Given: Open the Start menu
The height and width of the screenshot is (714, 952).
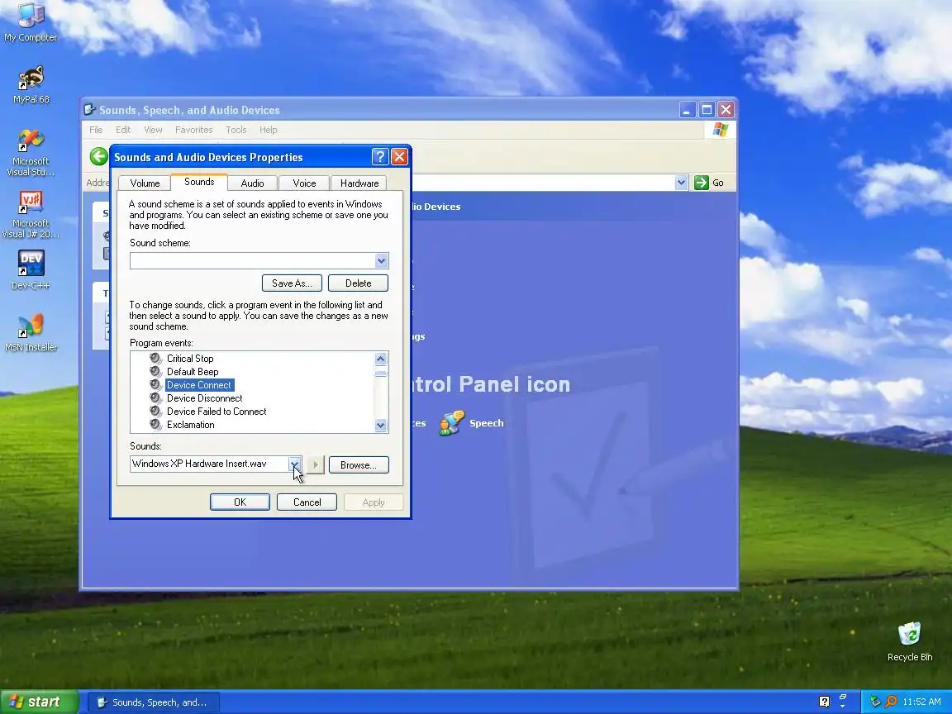Looking at the screenshot, I should (40, 702).
